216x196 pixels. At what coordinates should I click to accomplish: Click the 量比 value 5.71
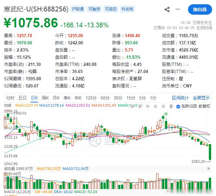tap(129, 50)
